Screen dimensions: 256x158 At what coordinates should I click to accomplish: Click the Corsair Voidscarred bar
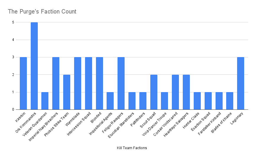[x=175, y=92]
